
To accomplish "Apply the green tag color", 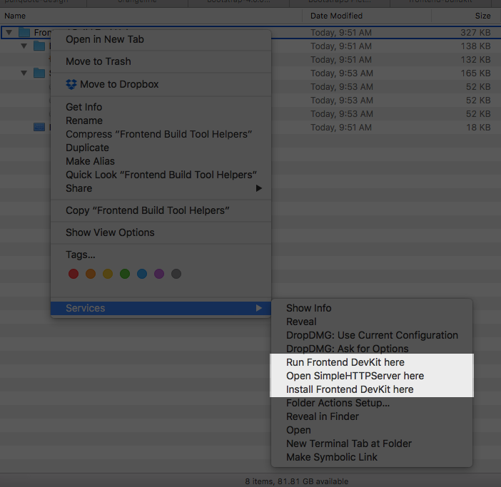I will point(125,274).
